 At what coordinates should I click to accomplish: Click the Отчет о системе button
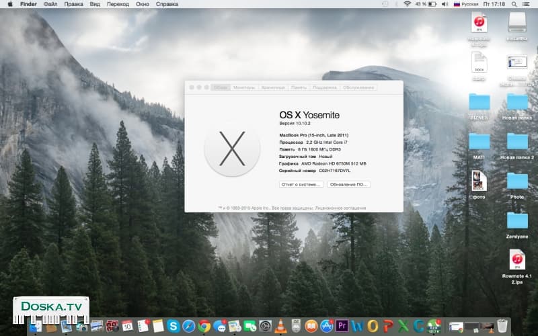(301, 184)
